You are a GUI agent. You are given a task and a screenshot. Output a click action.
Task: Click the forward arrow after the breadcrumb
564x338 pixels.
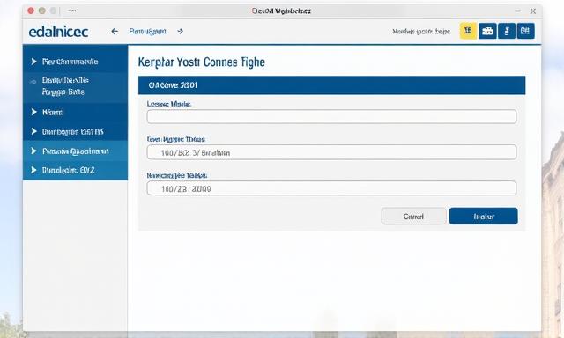(x=180, y=32)
